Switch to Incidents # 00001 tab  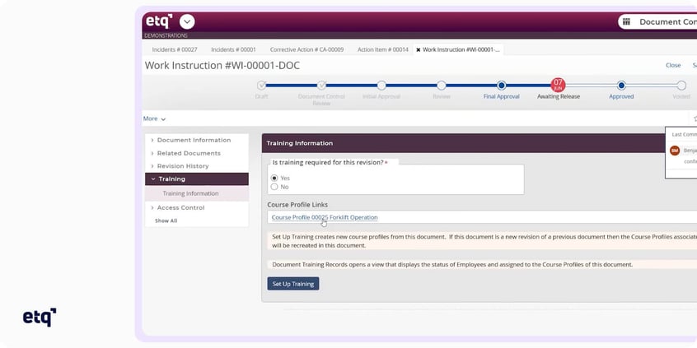click(233, 49)
